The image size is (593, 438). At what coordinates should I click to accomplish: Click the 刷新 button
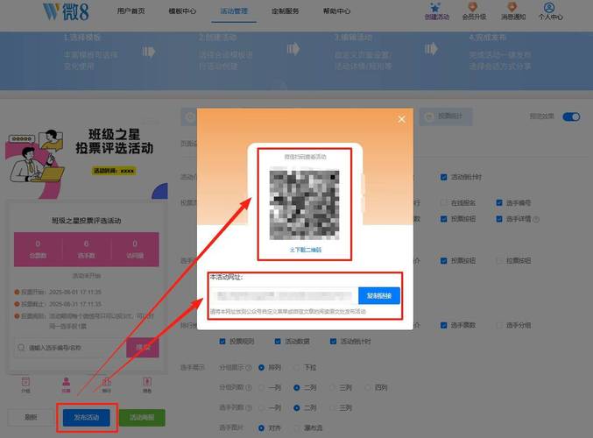(31, 418)
